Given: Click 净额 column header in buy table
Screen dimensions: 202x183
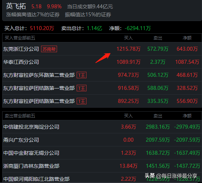Looking at the screenshot, I should 187,38.
